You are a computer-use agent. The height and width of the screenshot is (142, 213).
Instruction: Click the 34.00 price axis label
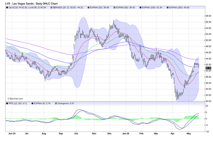208,89
